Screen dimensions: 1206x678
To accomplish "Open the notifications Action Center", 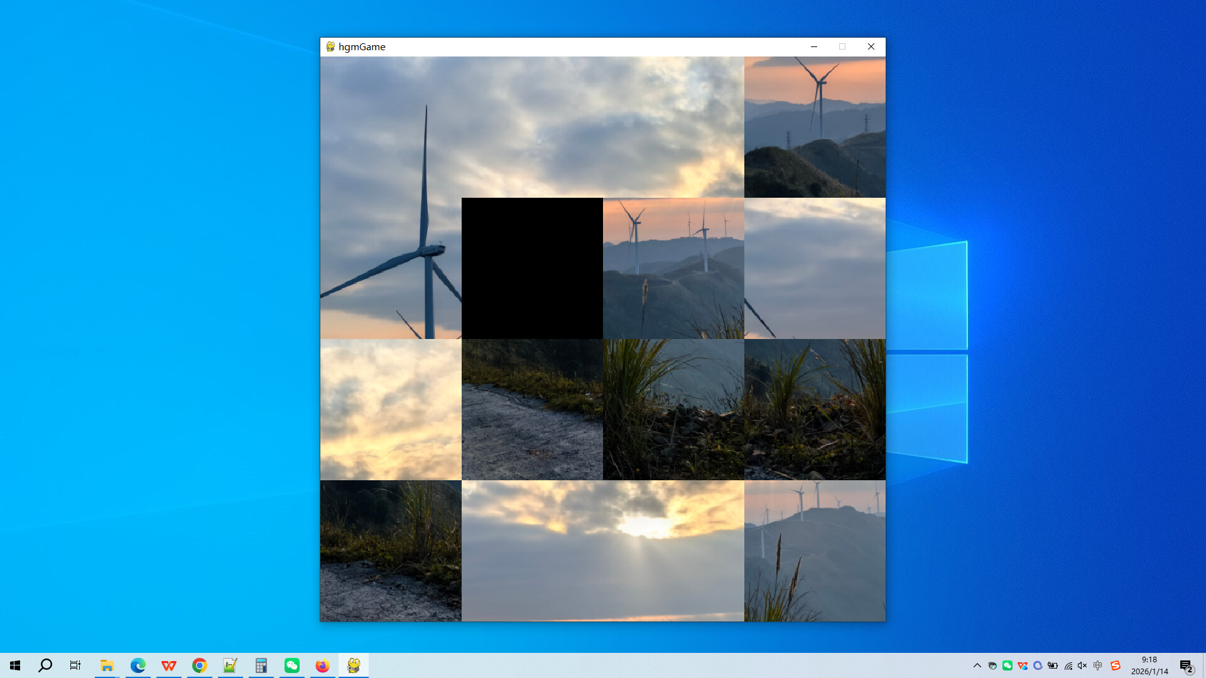I will (1186, 665).
